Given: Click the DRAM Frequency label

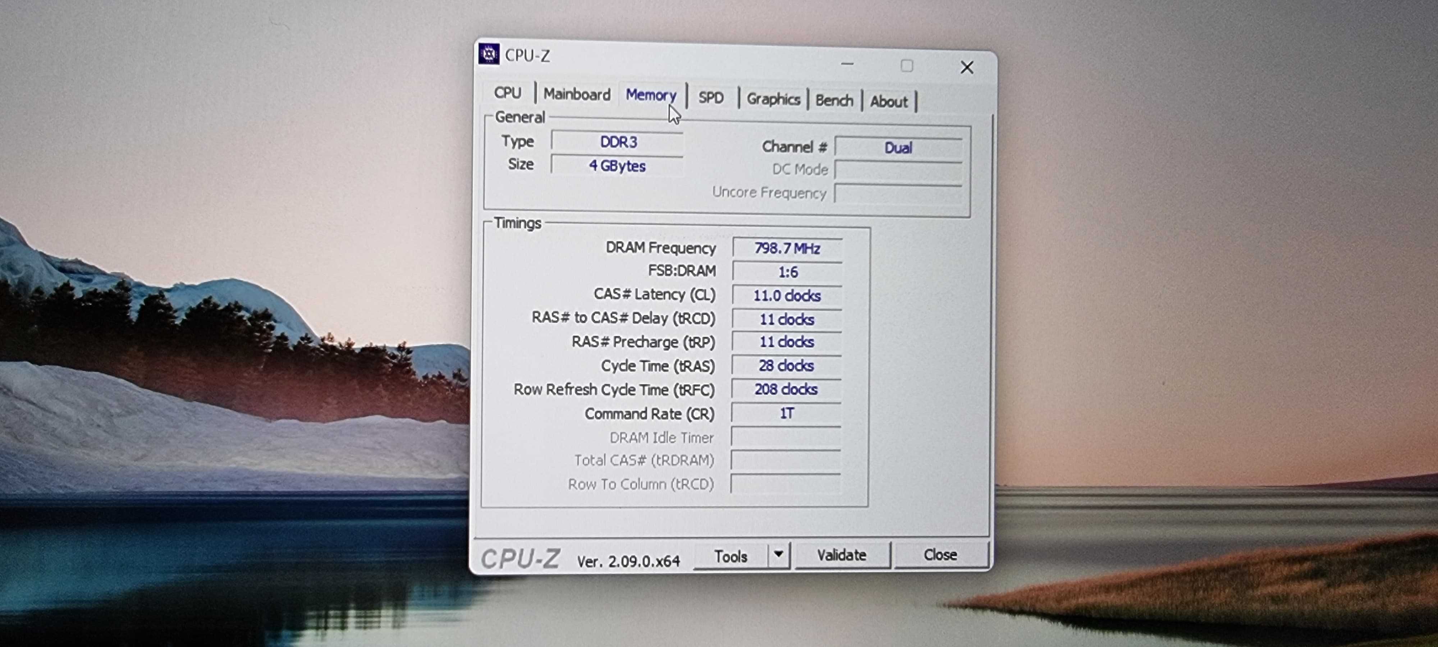Looking at the screenshot, I should (660, 248).
